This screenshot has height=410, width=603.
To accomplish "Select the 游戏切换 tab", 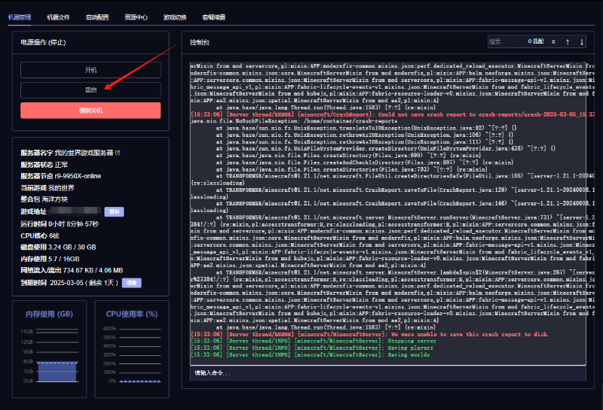I will [x=176, y=16].
